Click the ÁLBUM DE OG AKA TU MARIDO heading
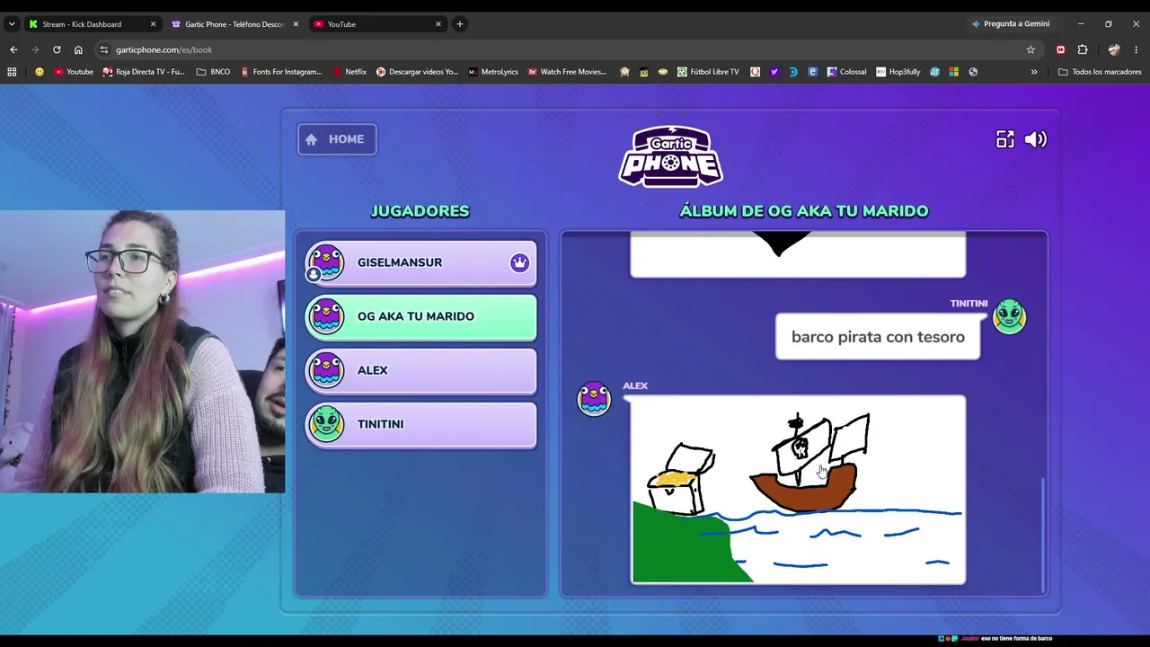The image size is (1150, 647). point(804,211)
